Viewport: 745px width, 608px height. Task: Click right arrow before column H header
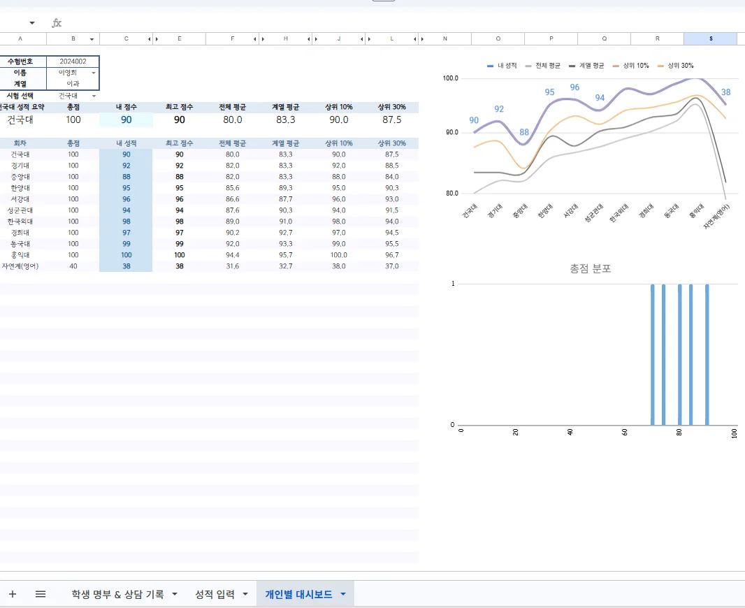coord(263,39)
